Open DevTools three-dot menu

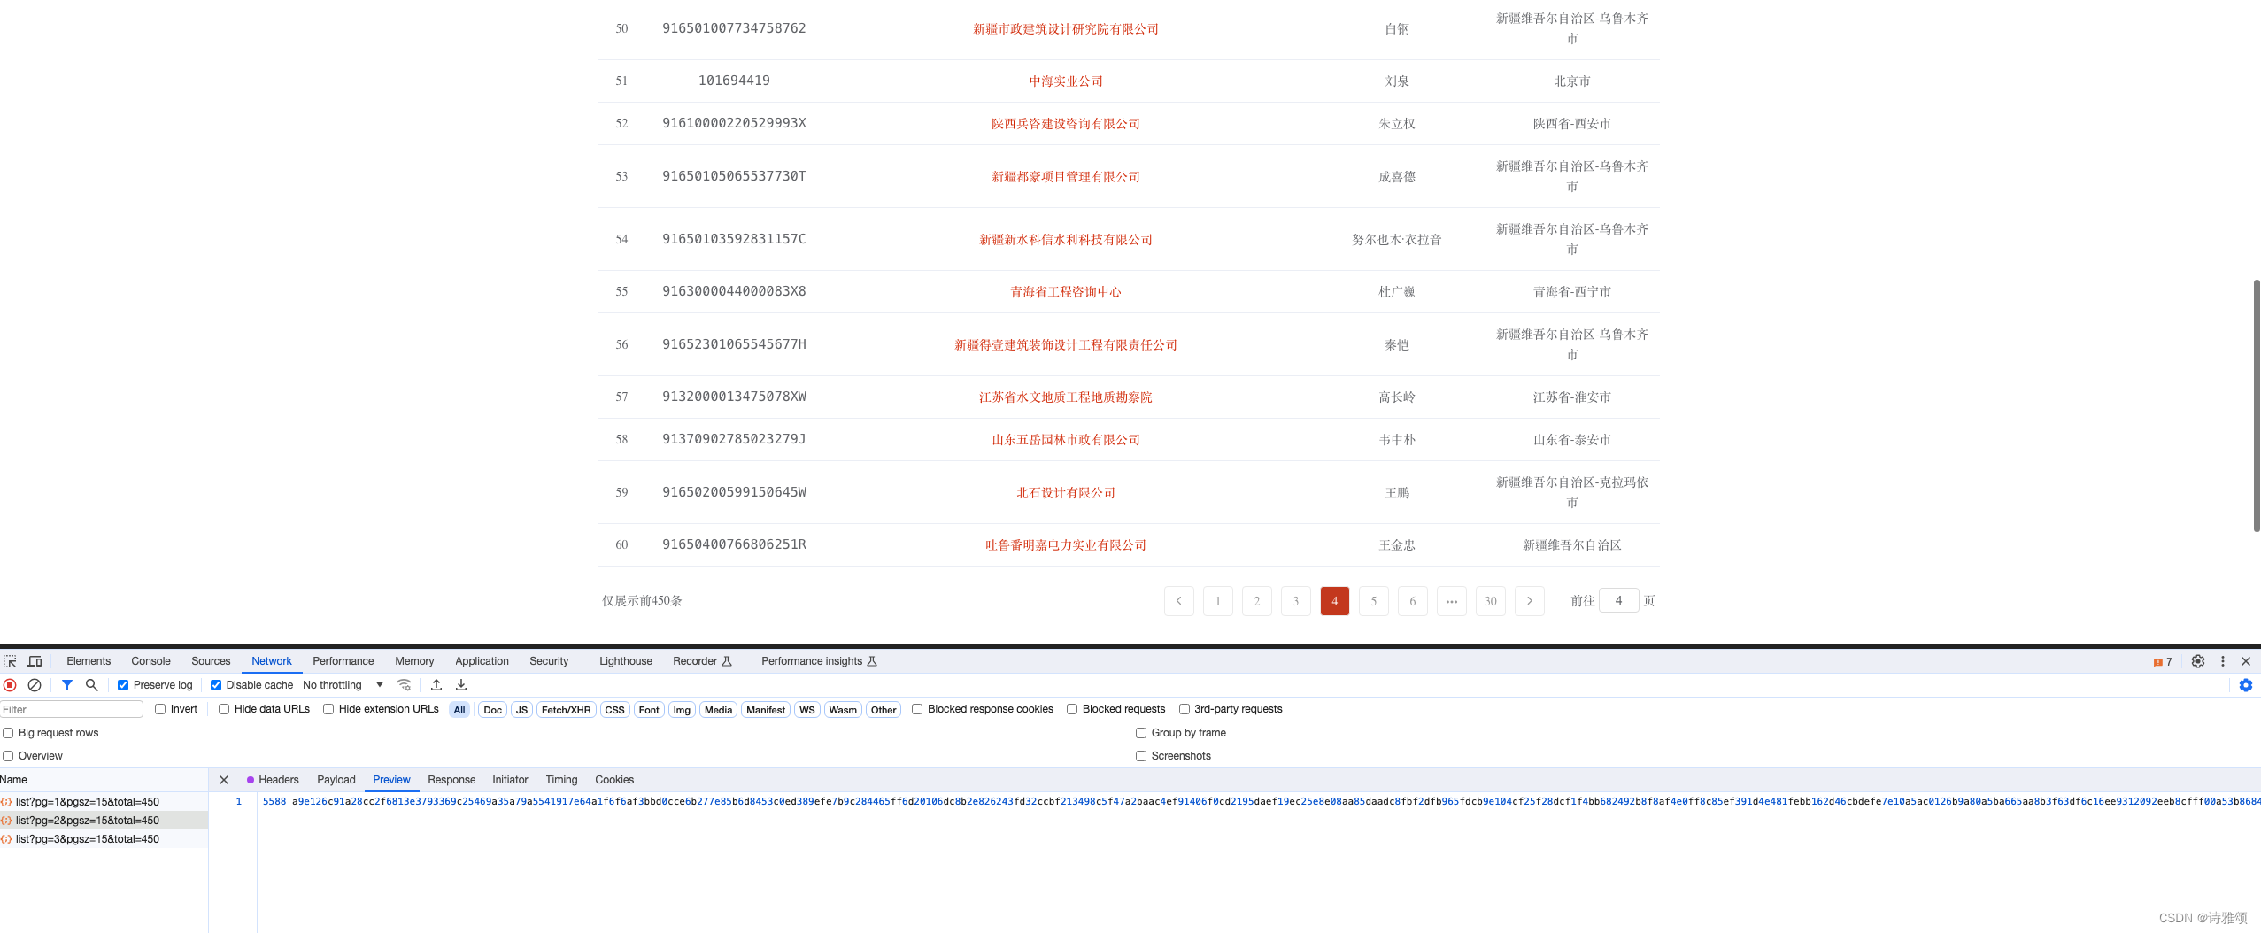(x=2223, y=661)
